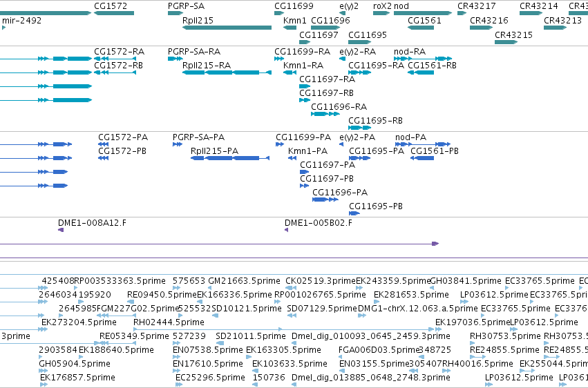This screenshot has width=588, height=388.
Task: Click the CG11699-PA protein label
Action: click(303, 137)
